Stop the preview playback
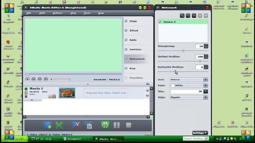 click(x=33, y=79)
